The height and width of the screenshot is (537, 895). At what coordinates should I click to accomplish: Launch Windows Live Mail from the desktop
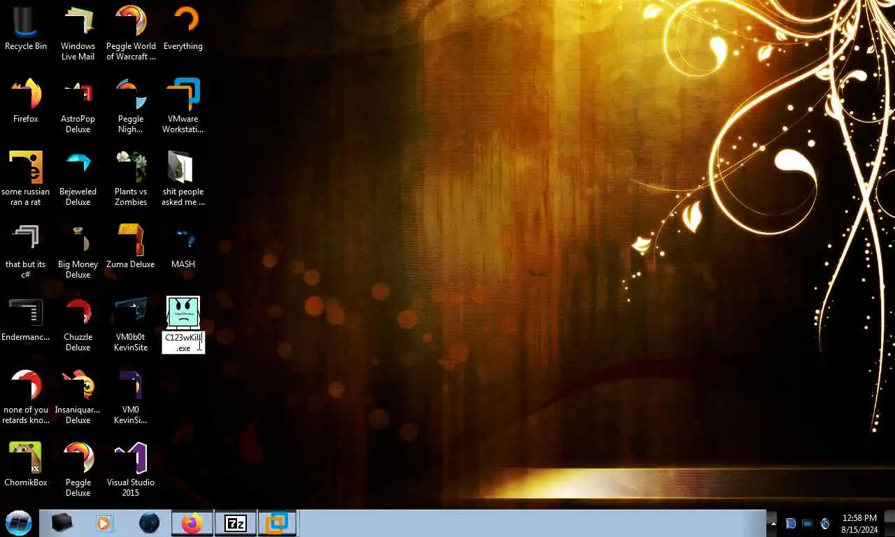point(78,34)
